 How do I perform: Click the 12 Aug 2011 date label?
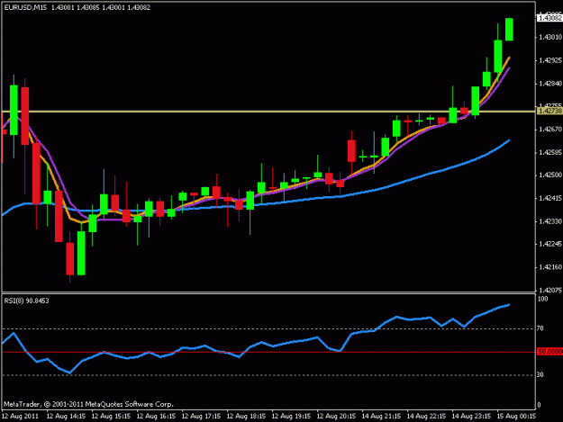(x=20, y=417)
